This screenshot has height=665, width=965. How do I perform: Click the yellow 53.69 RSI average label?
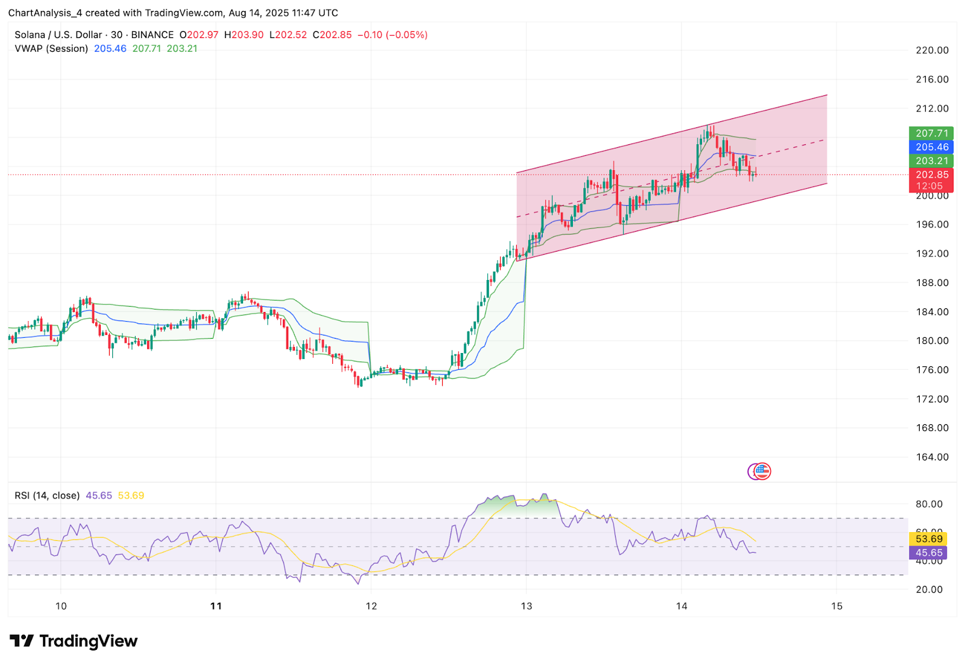click(928, 539)
